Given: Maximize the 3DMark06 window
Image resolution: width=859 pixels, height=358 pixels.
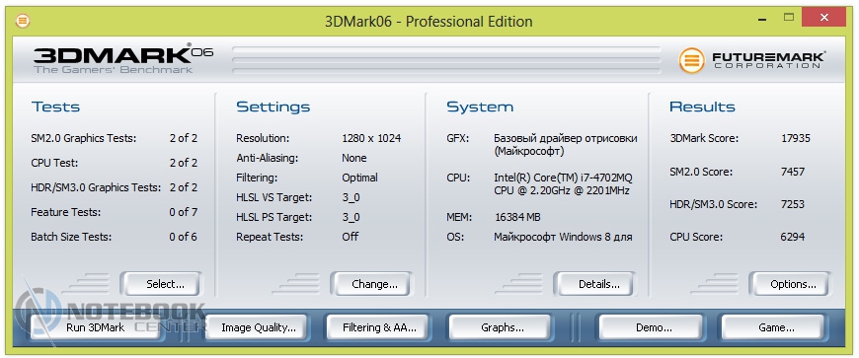Looking at the screenshot, I should [x=788, y=18].
